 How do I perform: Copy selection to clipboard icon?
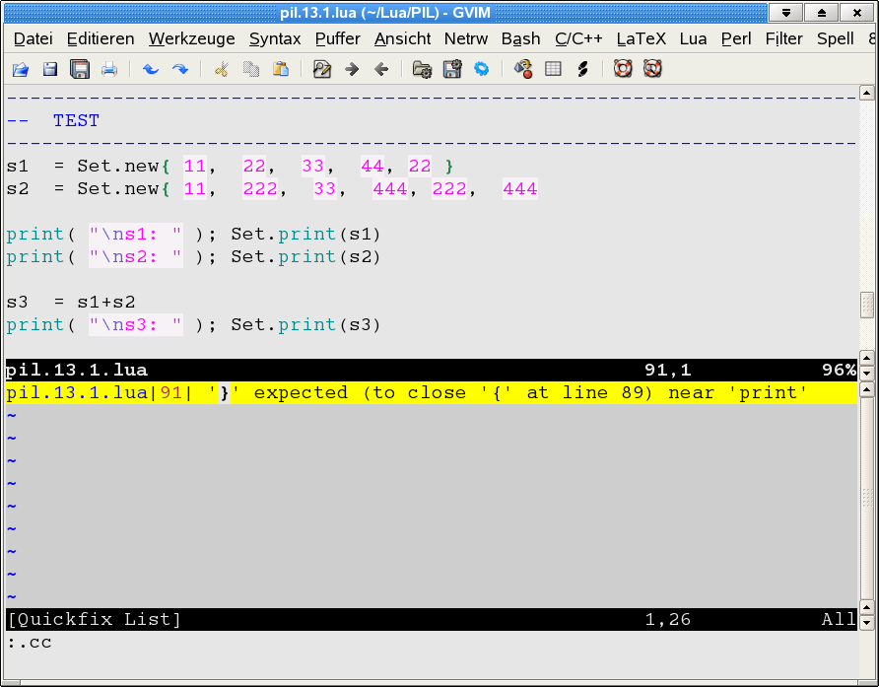(251, 70)
